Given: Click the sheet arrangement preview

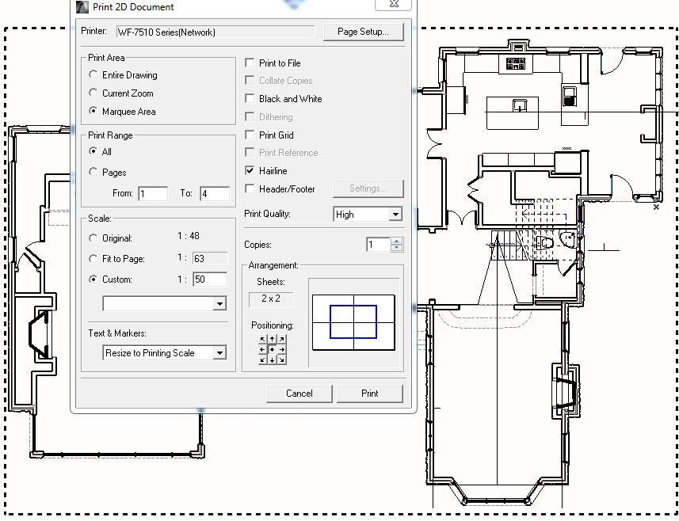Looking at the screenshot, I should (x=353, y=322).
